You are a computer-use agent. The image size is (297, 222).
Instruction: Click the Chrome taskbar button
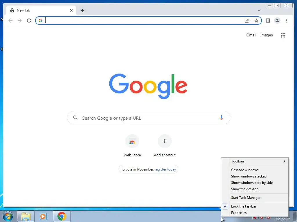[62, 216]
